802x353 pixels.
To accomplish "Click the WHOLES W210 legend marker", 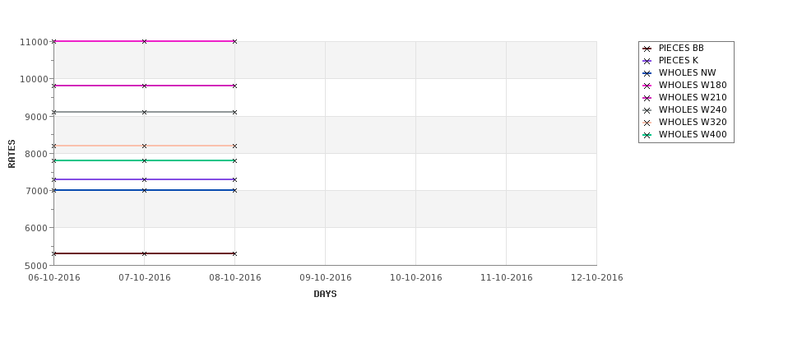I will (x=647, y=98).
